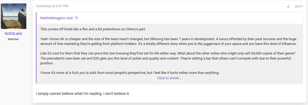This screenshot has height=105, width=308.
Task: Click the quoted paragraph starting 'Yeah I know HK is cheaper'
Action: point(168,41)
